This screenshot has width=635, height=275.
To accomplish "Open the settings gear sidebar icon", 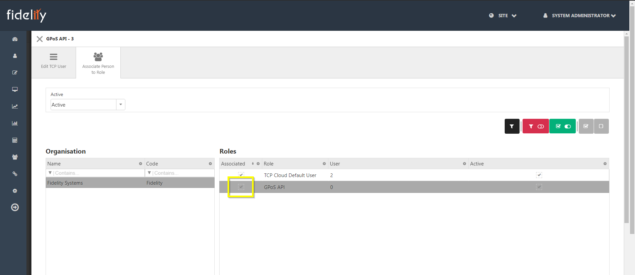I will (x=15, y=191).
